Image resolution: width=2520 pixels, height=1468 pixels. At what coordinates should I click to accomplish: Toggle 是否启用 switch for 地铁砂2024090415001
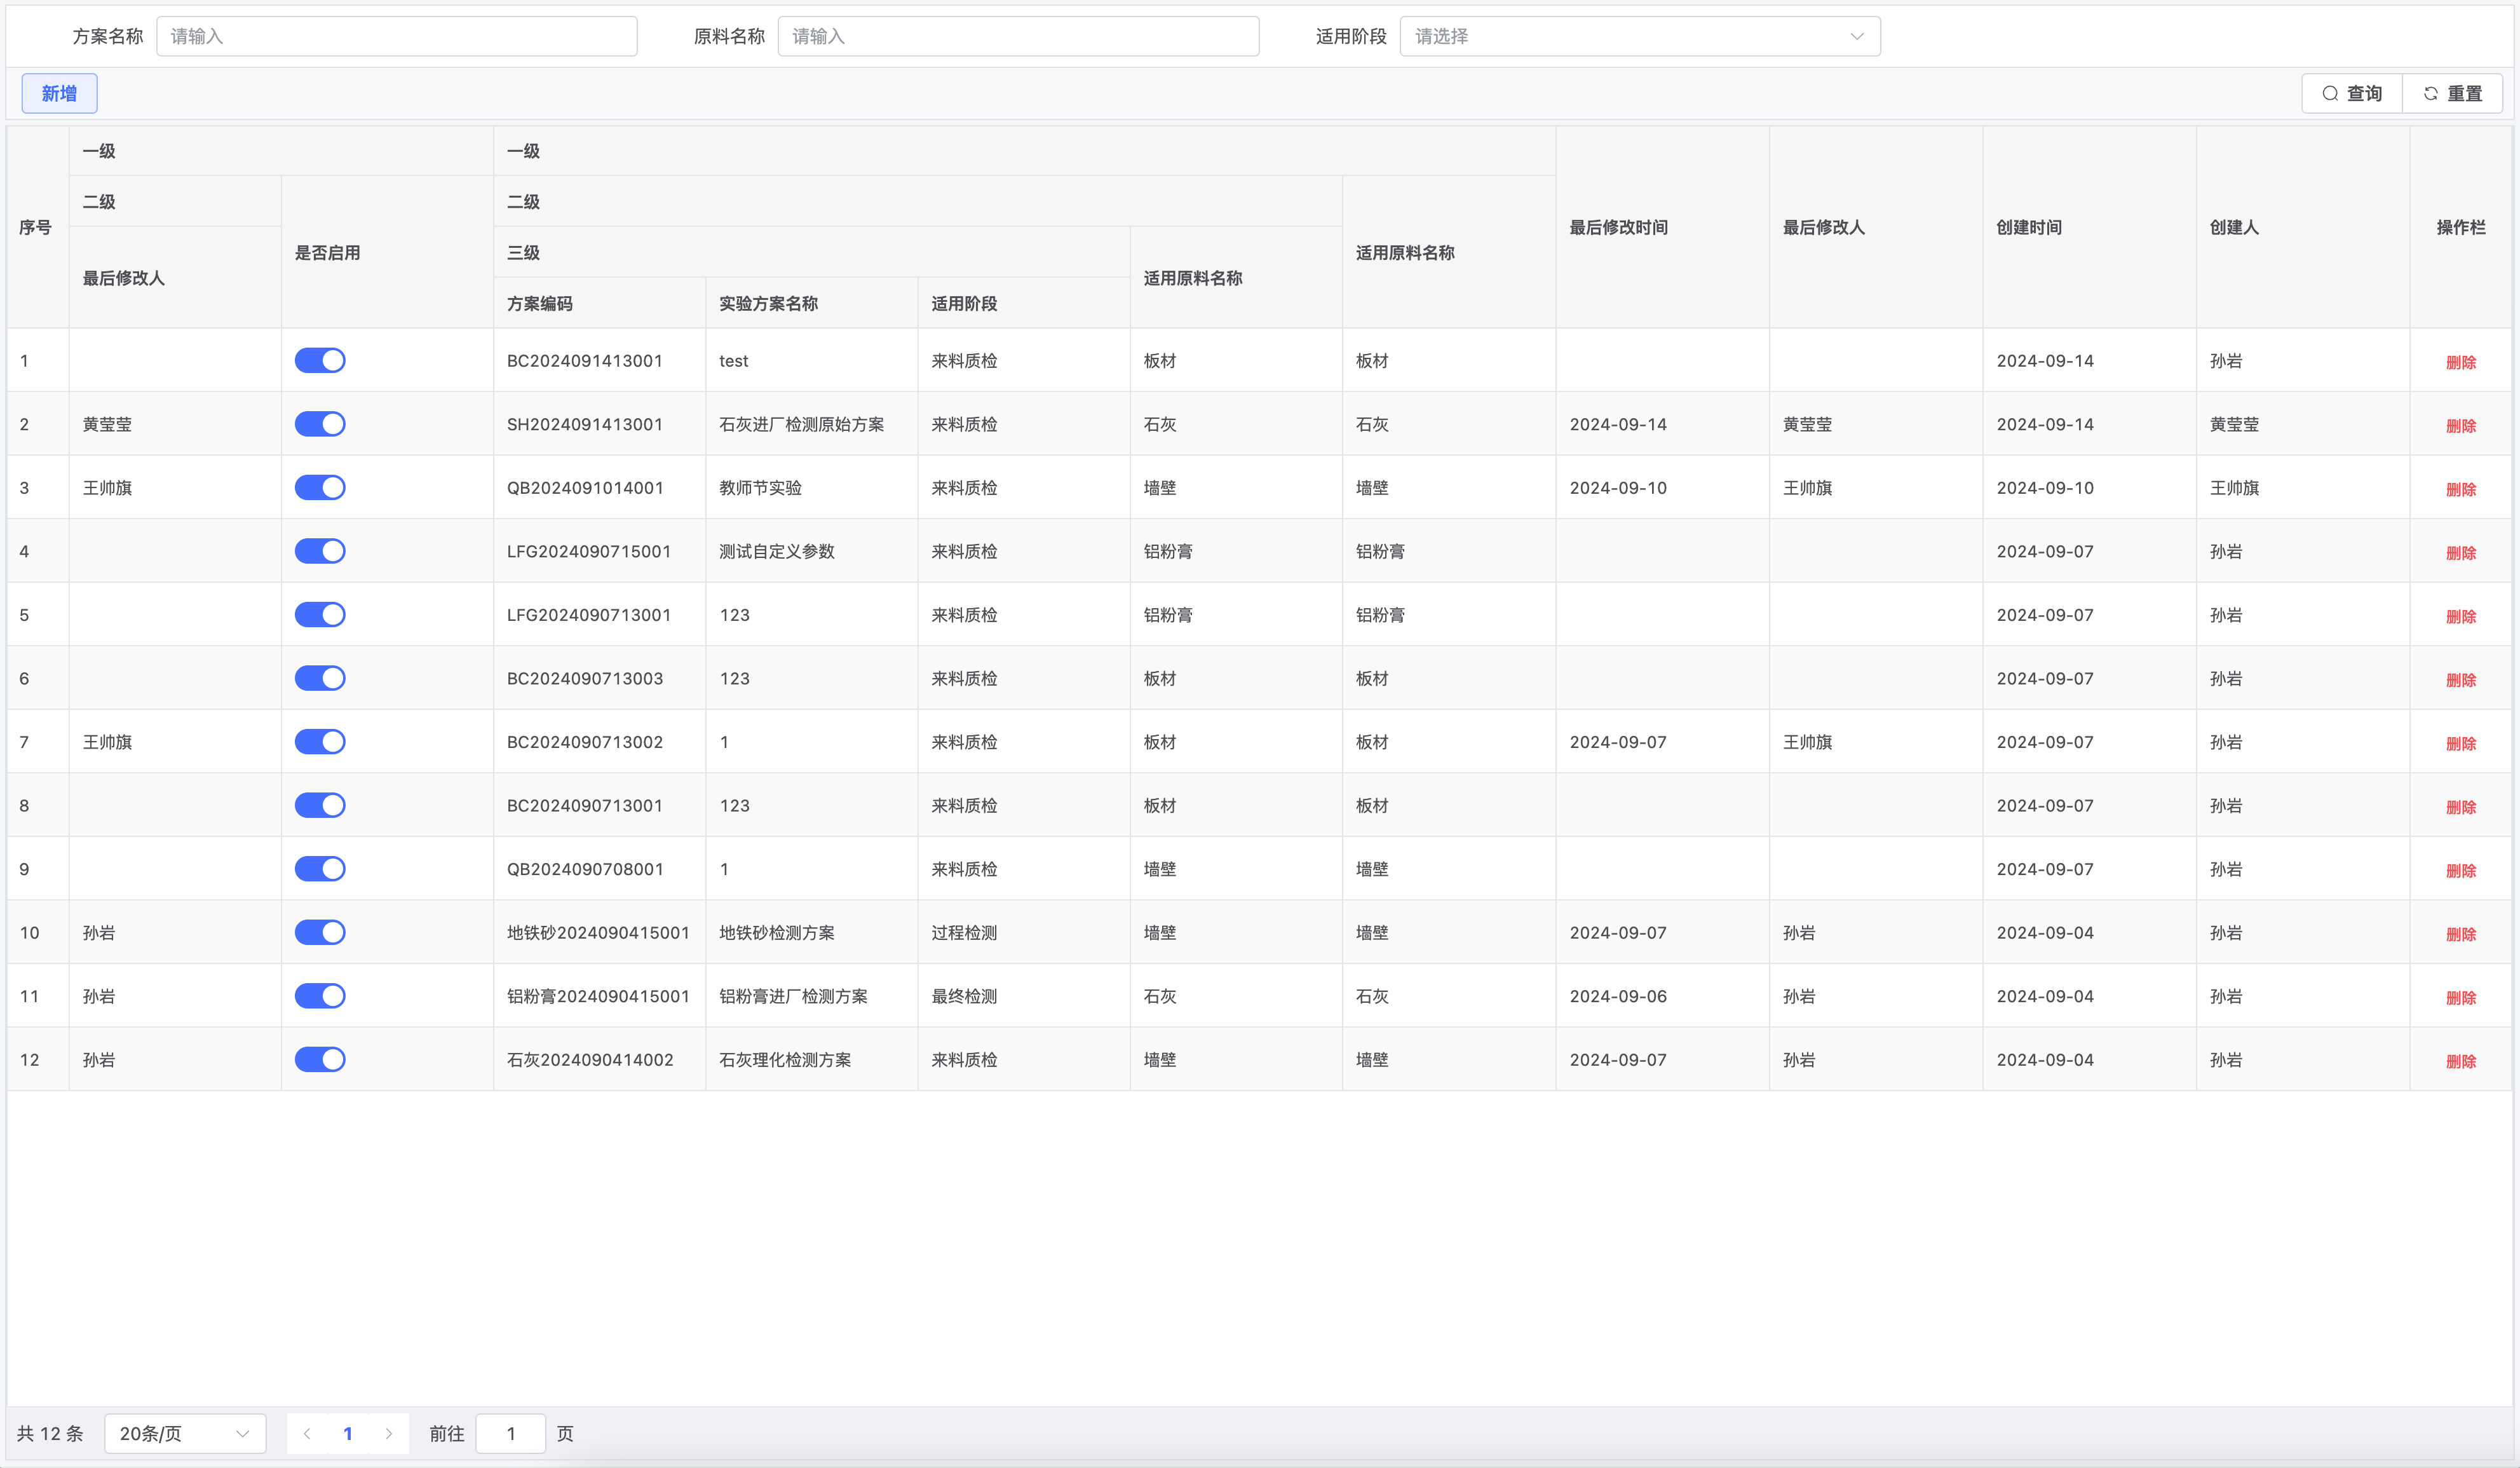(x=320, y=932)
